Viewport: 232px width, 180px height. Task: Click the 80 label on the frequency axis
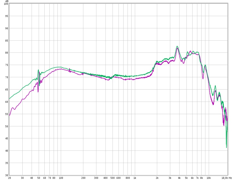(x=54, y=178)
